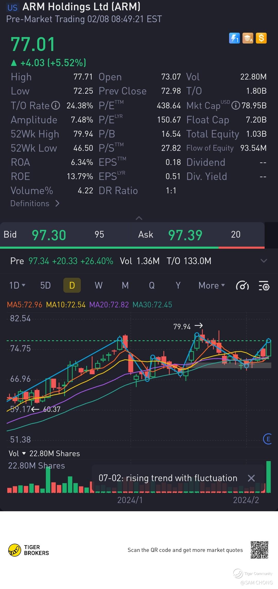Image resolution: width=278 pixels, height=589 pixels.
Task: Tap the bid-ask ratio bar
Action: pos(132,247)
